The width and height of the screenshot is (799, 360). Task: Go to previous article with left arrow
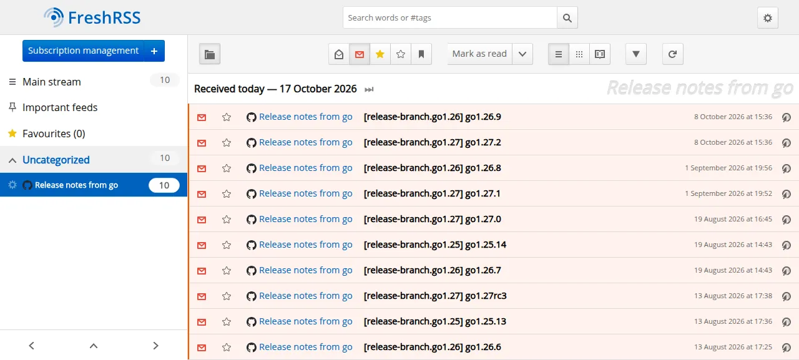pos(31,345)
